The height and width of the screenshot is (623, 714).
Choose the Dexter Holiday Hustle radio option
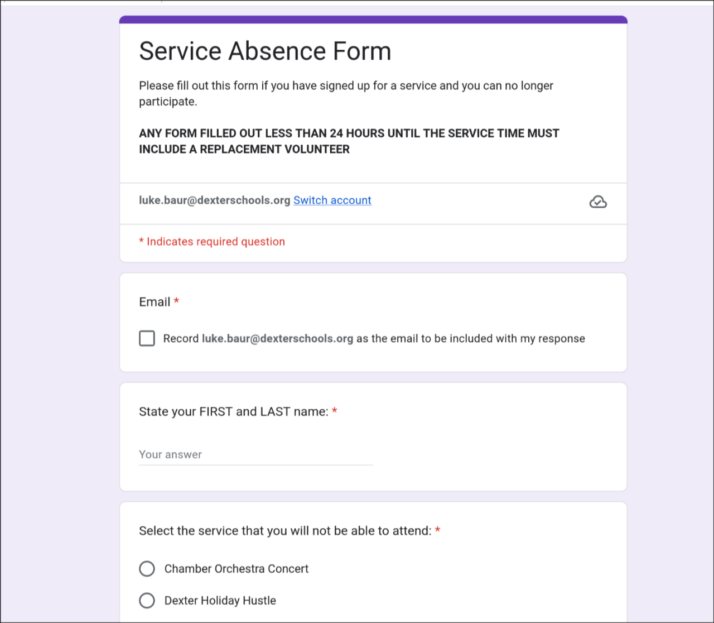pos(147,600)
